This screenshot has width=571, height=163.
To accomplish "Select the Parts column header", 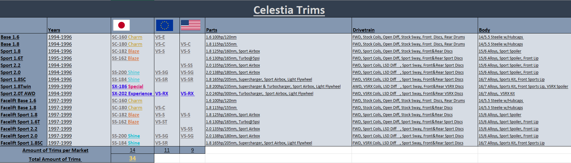I will tap(212, 30).
